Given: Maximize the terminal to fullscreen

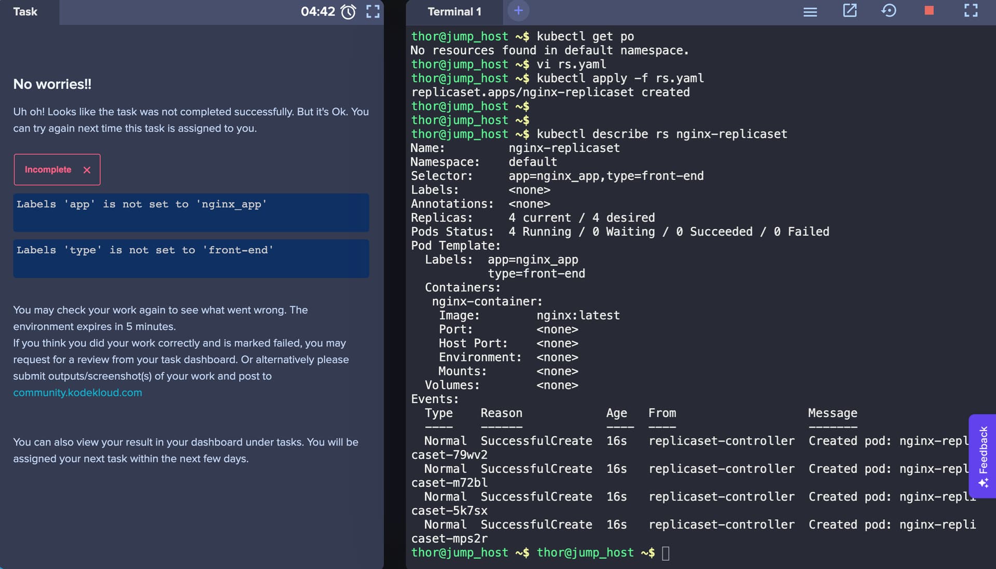Looking at the screenshot, I should coord(971,11).
